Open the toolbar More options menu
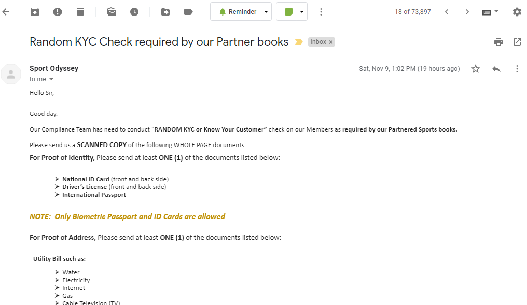 tap(321, 12)
